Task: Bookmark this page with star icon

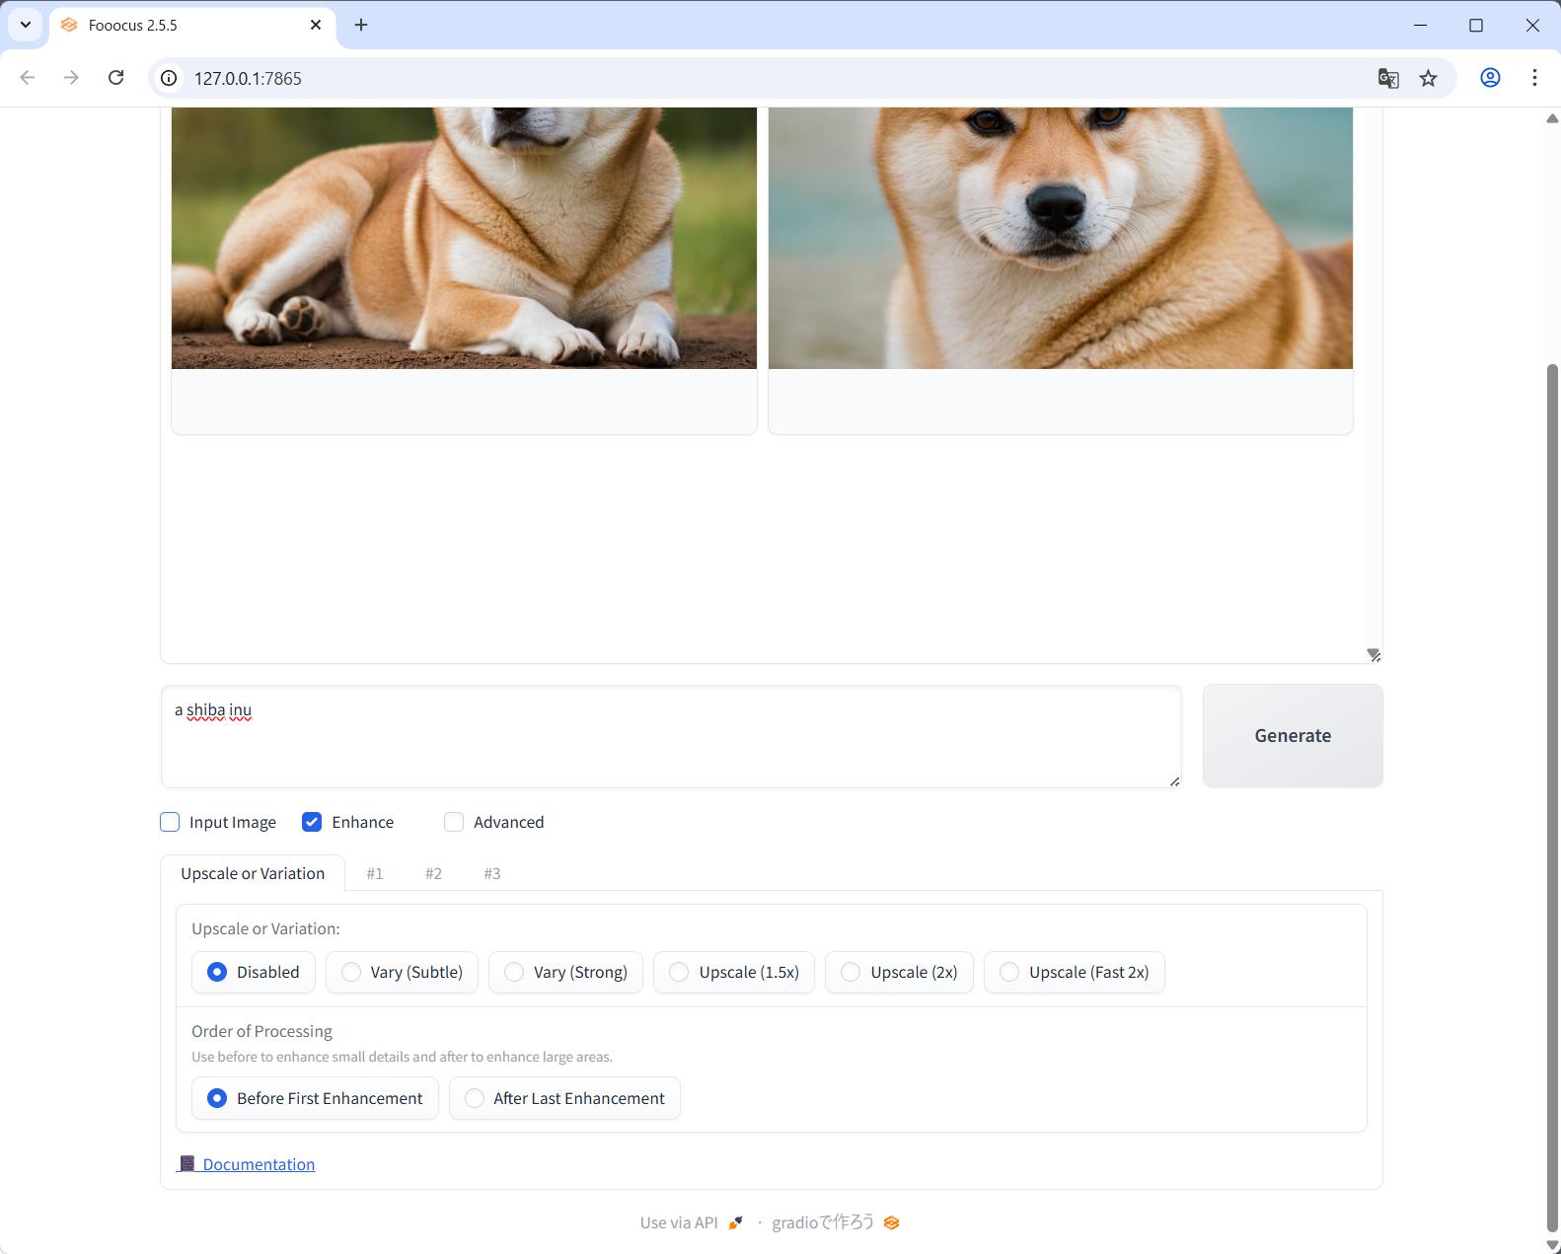Action: (1428, 78)
